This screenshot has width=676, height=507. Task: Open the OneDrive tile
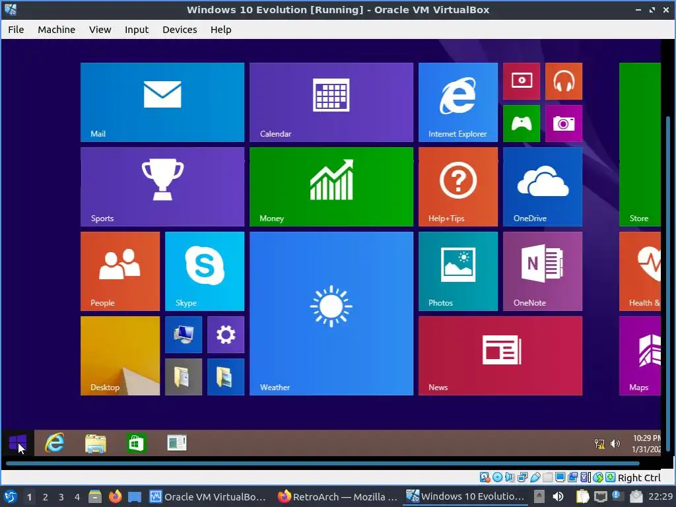543,187
